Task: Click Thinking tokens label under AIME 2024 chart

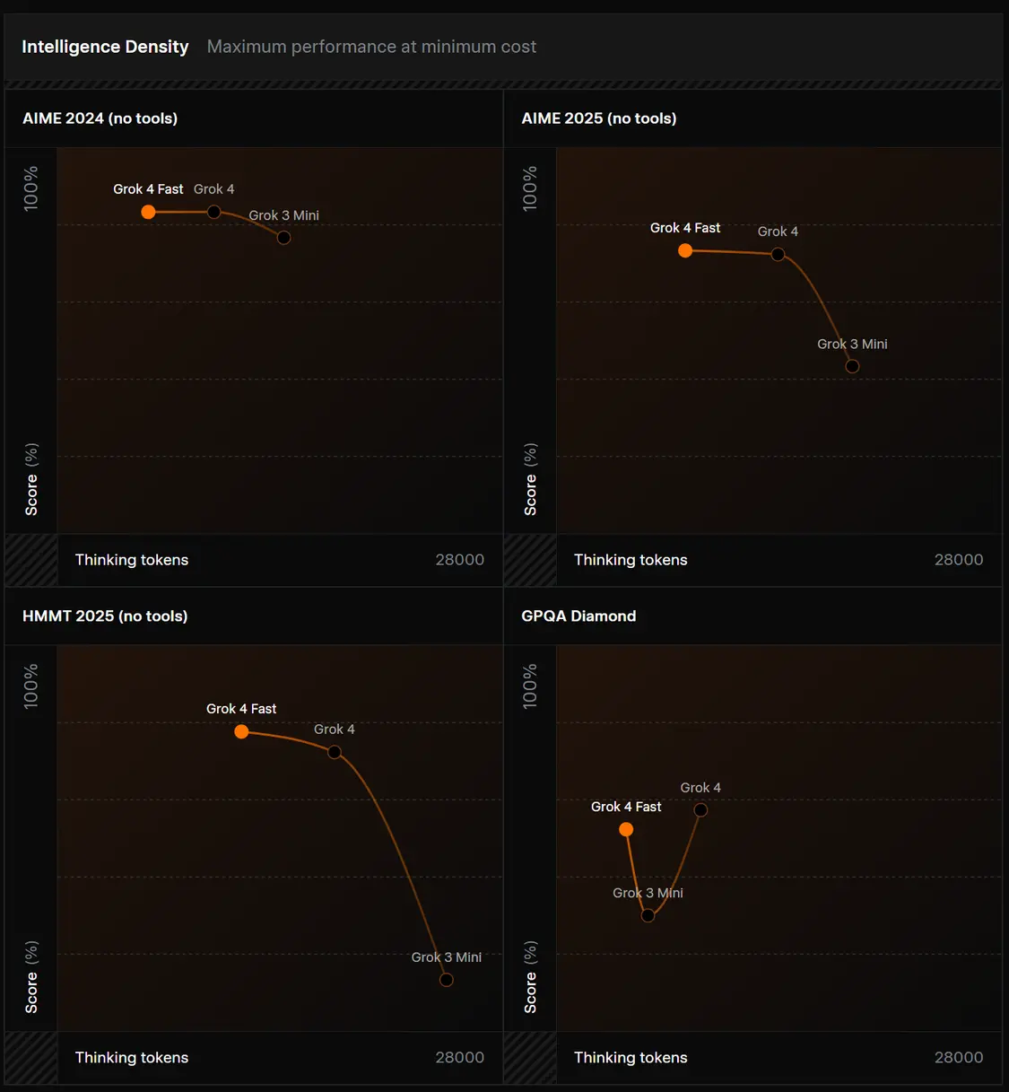Action: coord(132,560)
